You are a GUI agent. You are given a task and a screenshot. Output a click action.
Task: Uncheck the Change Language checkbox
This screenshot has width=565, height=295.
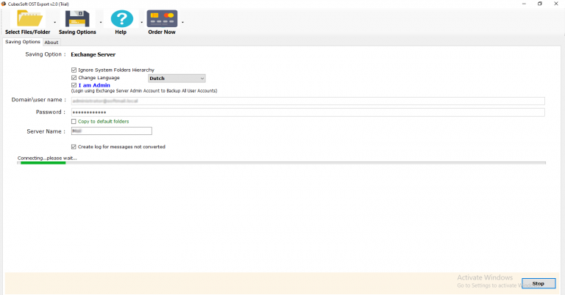tap(74, 78)
